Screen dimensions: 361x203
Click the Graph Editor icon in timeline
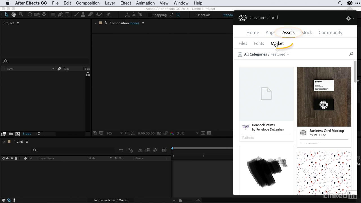164,151
